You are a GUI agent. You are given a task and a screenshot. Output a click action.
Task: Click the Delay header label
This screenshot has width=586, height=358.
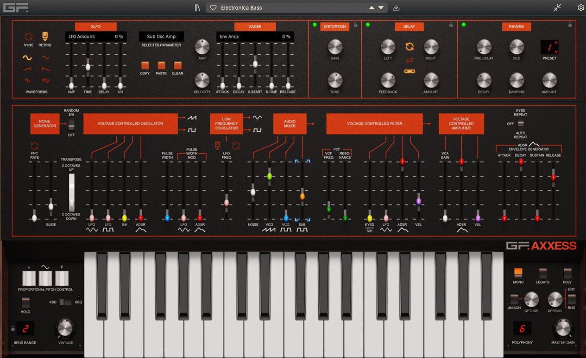point(409,27)
